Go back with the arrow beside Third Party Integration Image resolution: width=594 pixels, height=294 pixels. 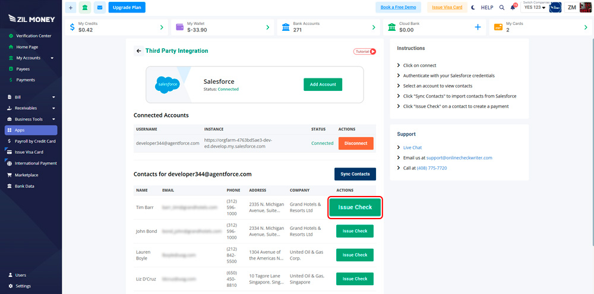[x=138, y=50]
